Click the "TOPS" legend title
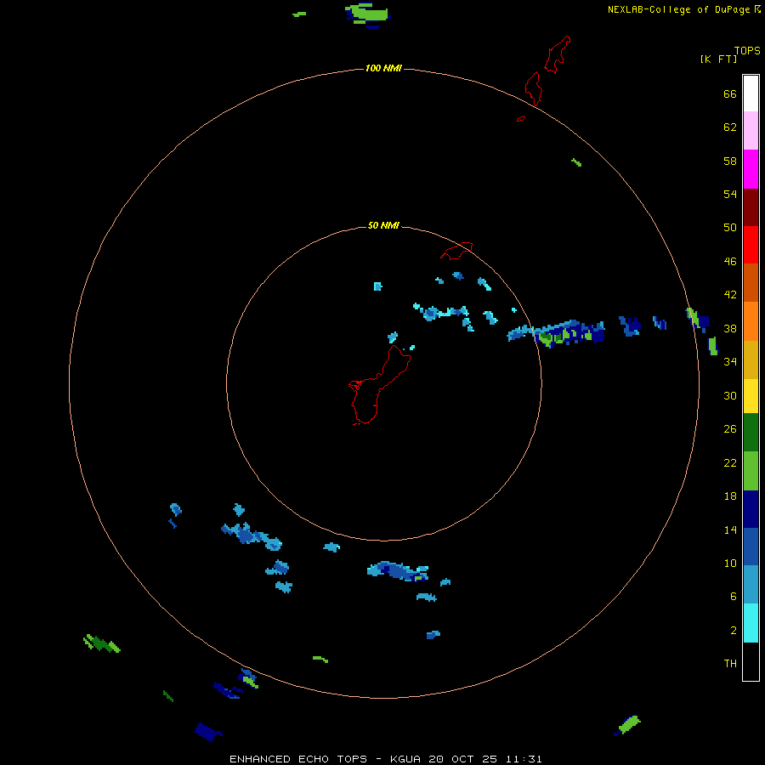The image size is (765, 765). [x=747, y=50]
